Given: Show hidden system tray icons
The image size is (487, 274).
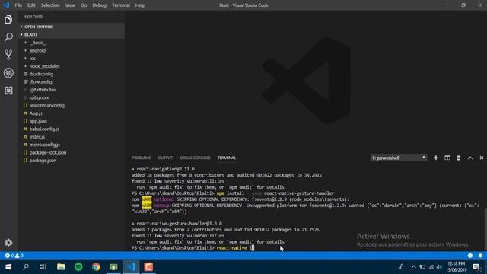Looking at the screenshot, I should [x=413, y=267].
